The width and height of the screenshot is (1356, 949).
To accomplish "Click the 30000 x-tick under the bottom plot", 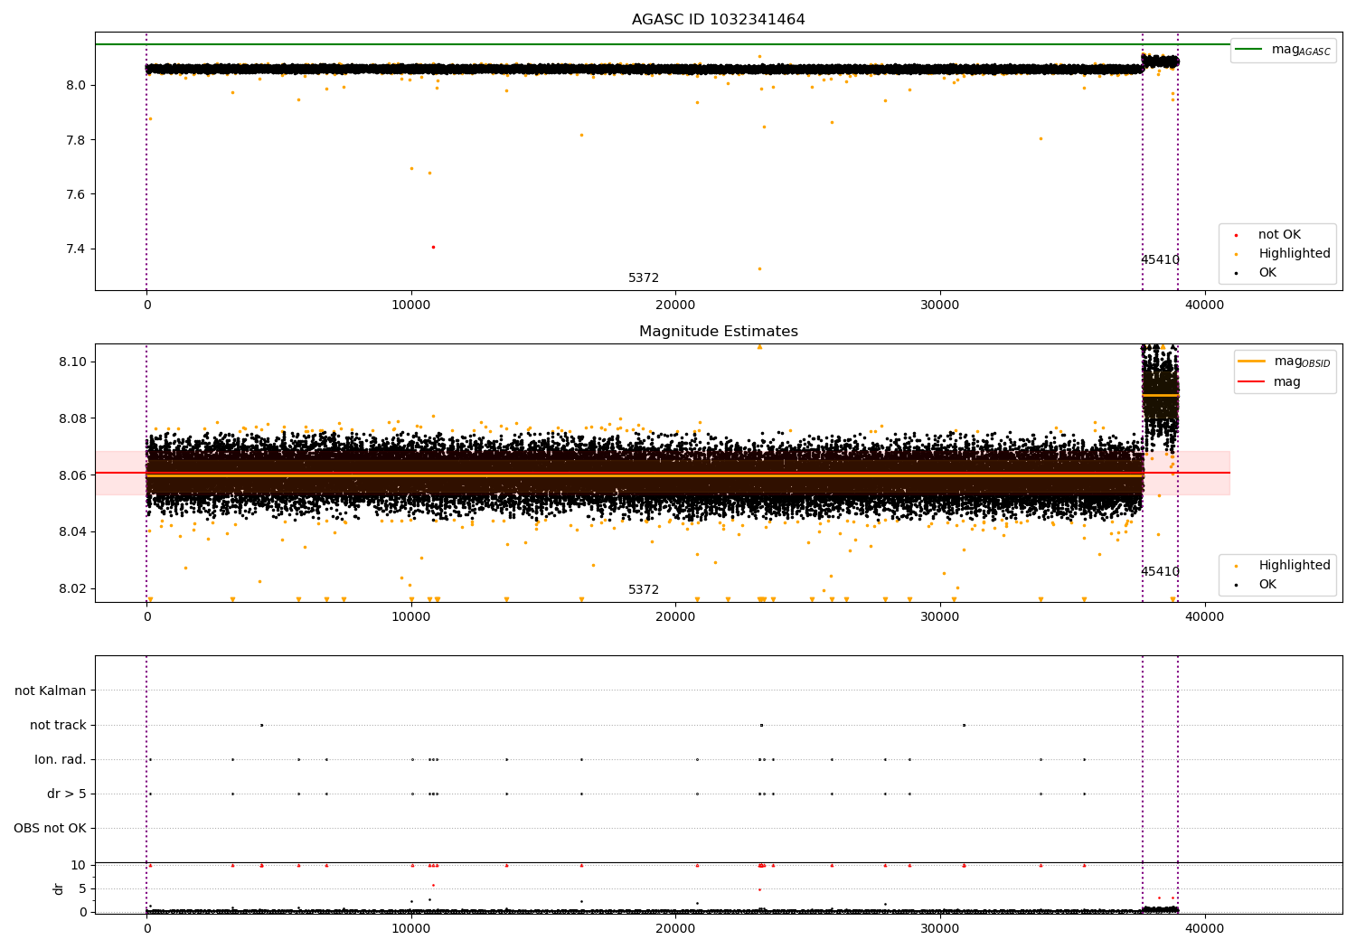I will pos(940,929).
